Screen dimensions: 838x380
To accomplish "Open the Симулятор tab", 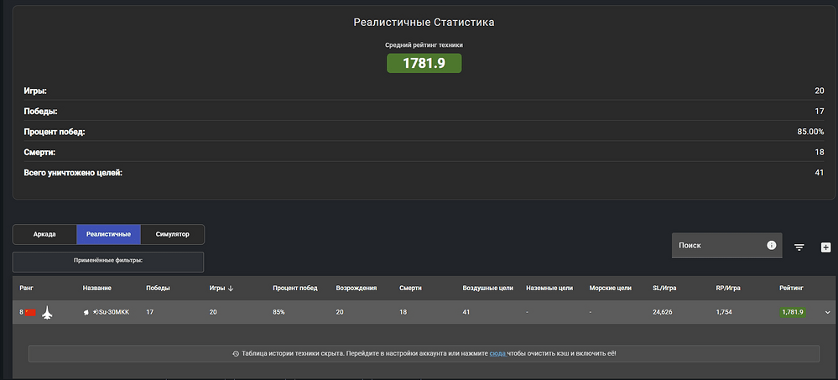I will (173, 234).
